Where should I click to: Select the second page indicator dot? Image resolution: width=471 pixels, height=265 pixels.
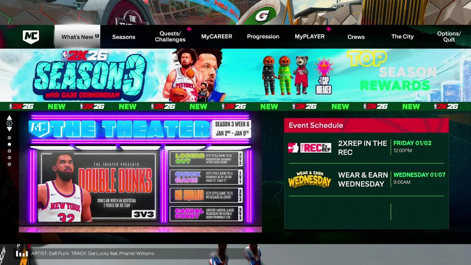click(x=10, y=144)
